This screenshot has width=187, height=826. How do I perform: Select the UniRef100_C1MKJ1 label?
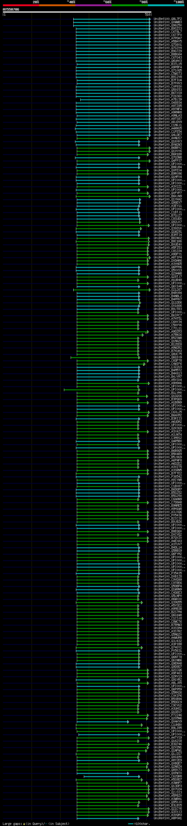tap(168, 125)
